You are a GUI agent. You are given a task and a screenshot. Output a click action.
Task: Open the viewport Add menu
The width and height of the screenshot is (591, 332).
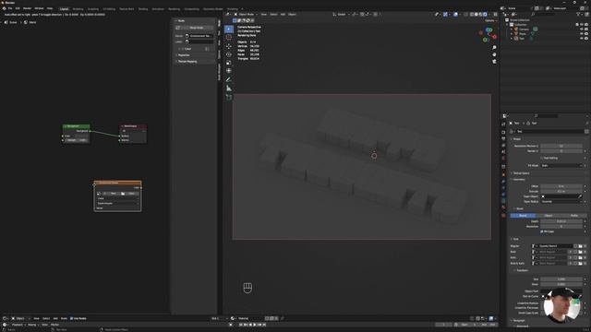point(283,15)
